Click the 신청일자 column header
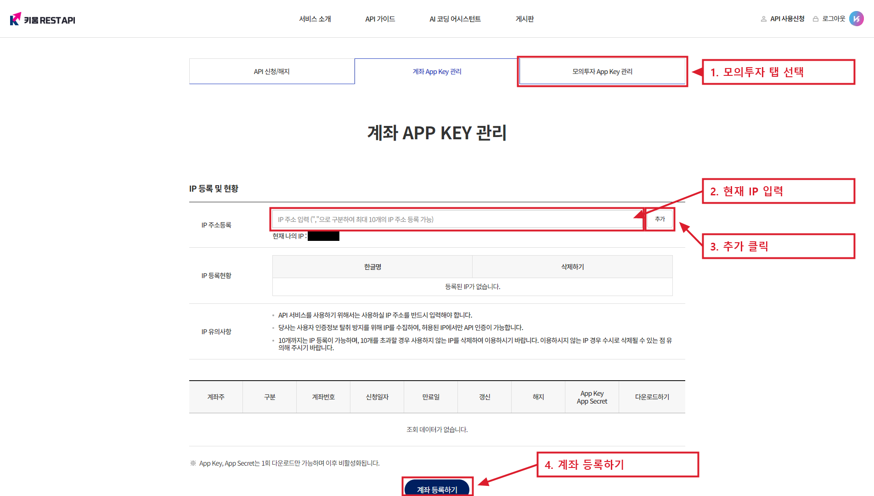874x496 pixels. pyautogui.click(x=377, y=397)
